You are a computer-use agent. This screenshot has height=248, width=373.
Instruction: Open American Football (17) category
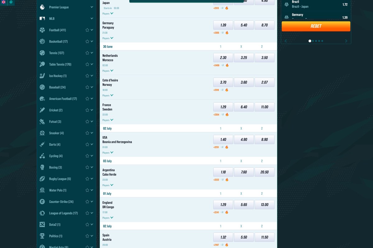click(x=63, y=99)
